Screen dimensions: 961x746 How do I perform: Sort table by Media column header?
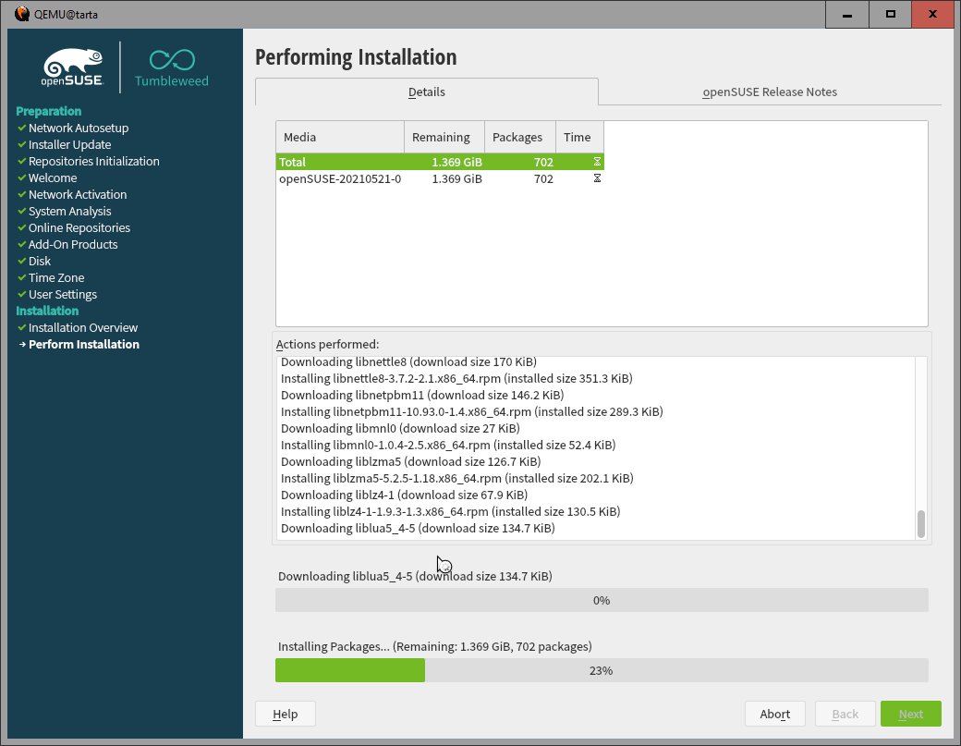tap(339, 137)
